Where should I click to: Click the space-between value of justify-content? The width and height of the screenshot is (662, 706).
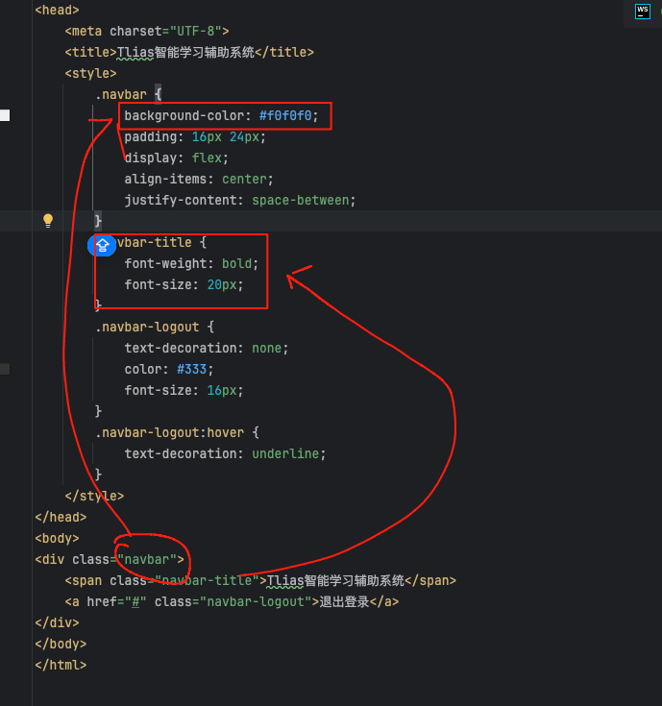click(304, 200)
